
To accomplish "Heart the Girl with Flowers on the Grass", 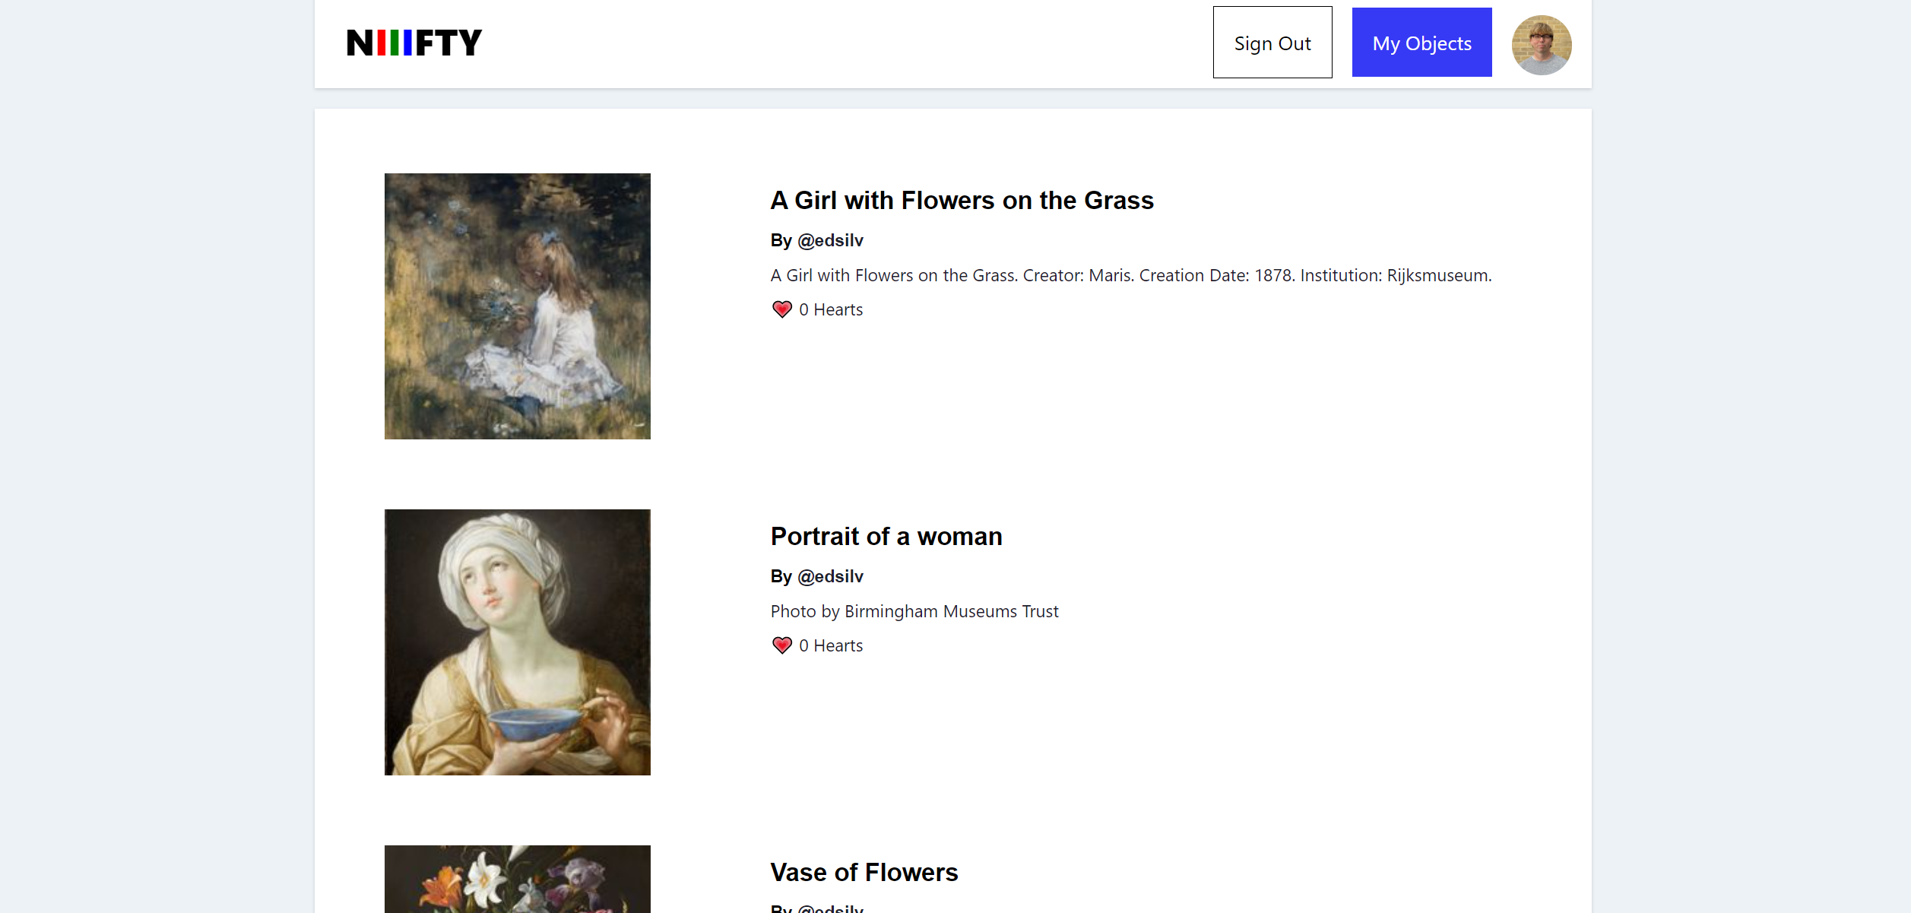I will click(782, 309).
